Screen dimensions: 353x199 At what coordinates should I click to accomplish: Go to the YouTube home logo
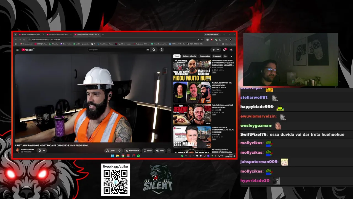28,50
